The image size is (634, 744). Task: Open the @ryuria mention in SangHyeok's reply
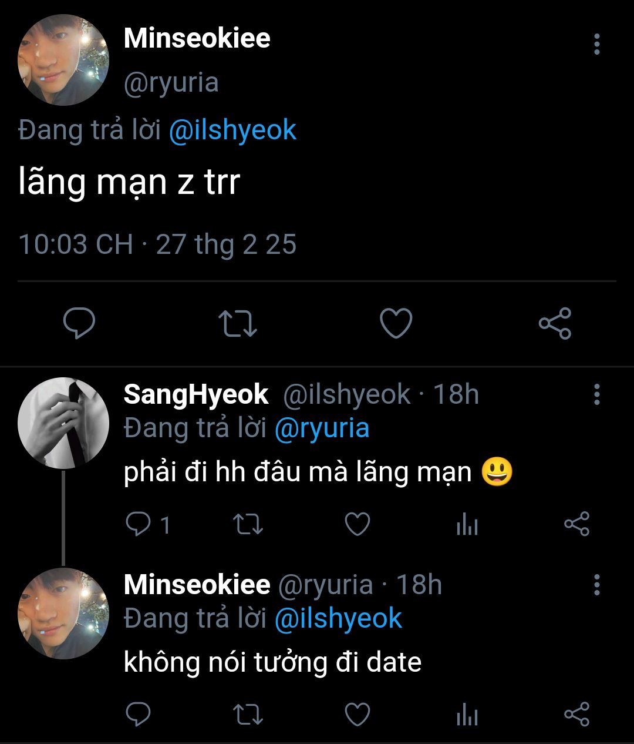[x=322, y=428]
